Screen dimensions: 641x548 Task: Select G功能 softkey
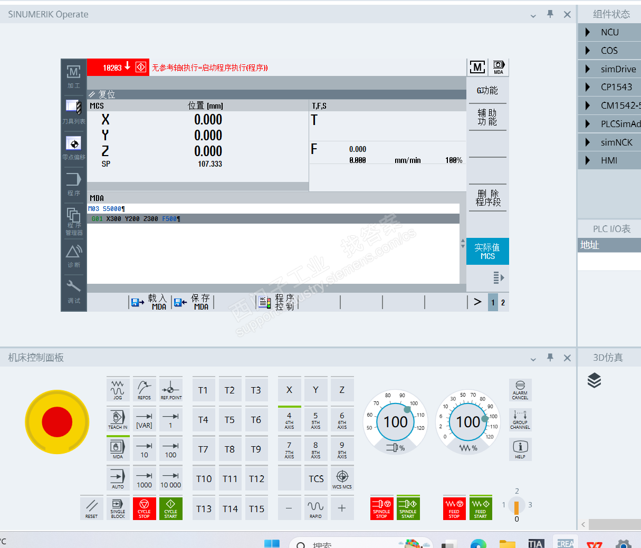pyautogui.click(x=487, y=90)
